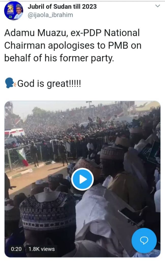Play the embedded video
Image resolution: width=165 pixels, height=261 pixels.
tap(82, 179)
